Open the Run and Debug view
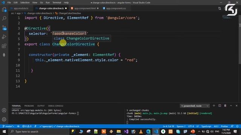This screenshot has width=241, height=135. point(4,37)
